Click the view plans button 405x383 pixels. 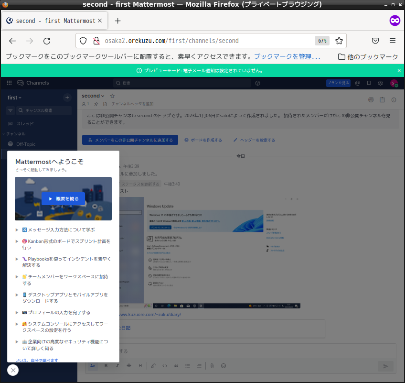point(338,83)
